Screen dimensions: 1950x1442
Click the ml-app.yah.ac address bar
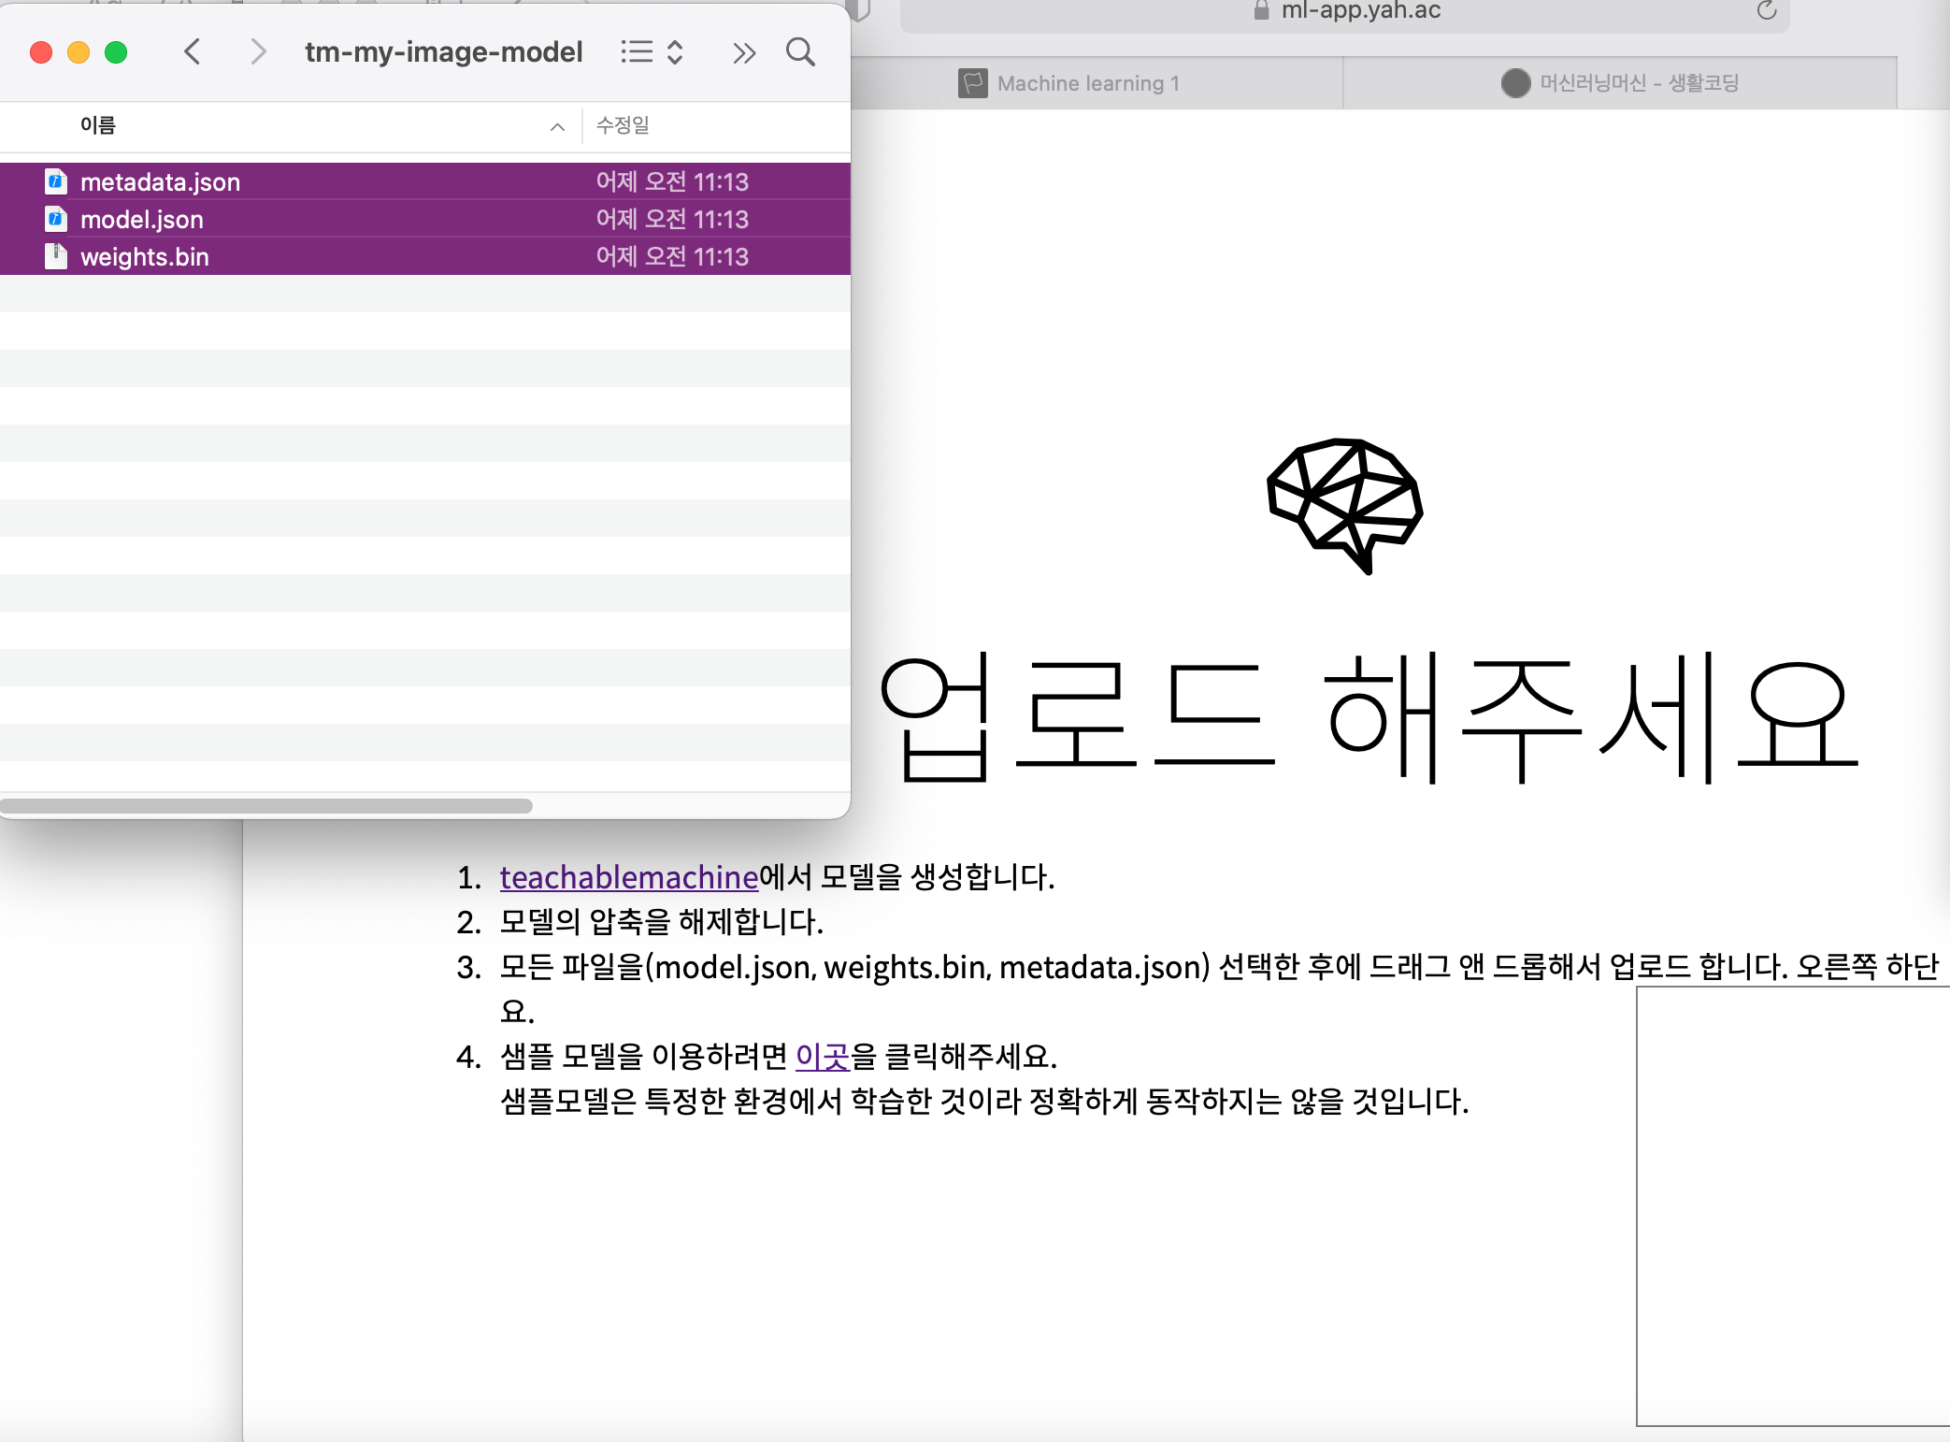(1360, 11)
